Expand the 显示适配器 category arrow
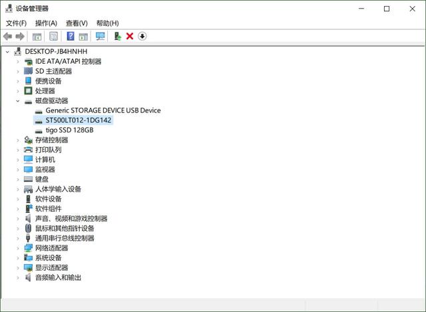 point(18,267)
